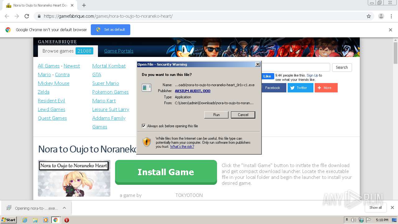Open the Sign Up link
This screenshot has width=398, height=224.
click(312, 75)
